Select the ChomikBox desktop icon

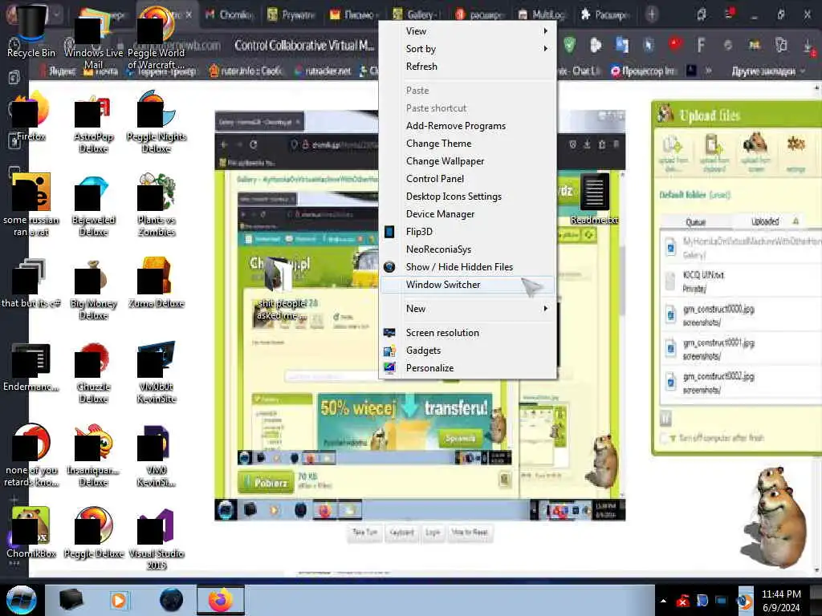point(31,533)
